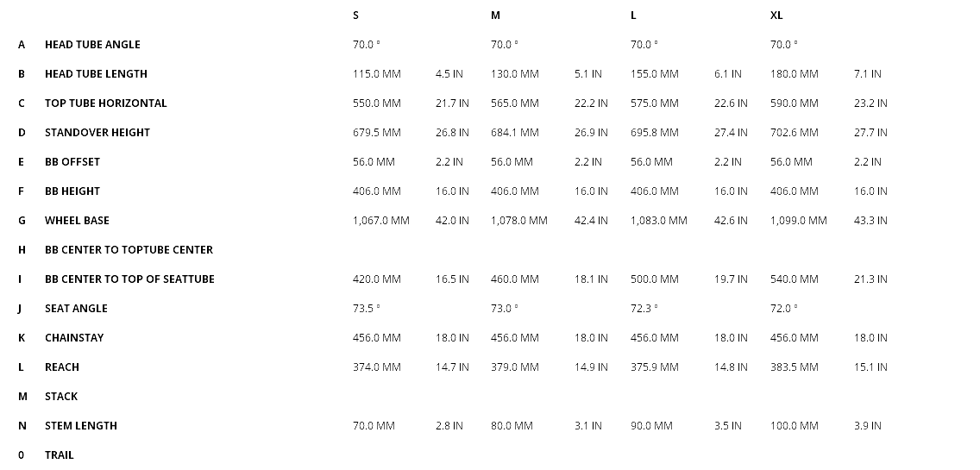Click the BB CENTER TO TOPTUBE CENTER label
This screenshot has height=470, width=980.
pos(129,250)
